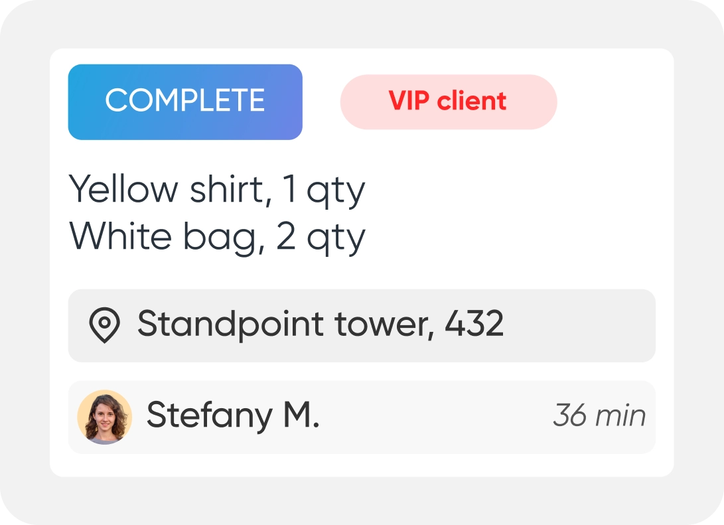
Task: Click the word "Yellow" in the order list
Action: 124,190
